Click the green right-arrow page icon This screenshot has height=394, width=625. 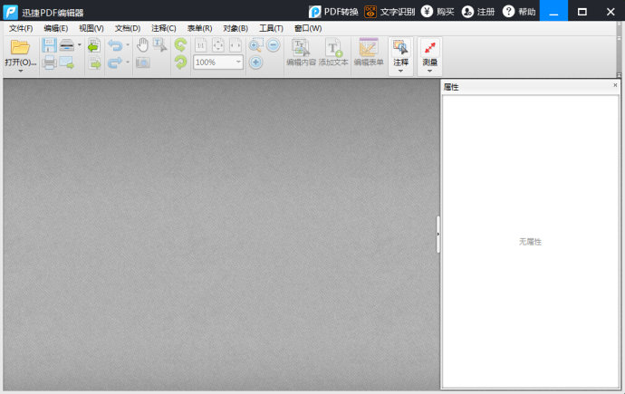tap(94, 62)
